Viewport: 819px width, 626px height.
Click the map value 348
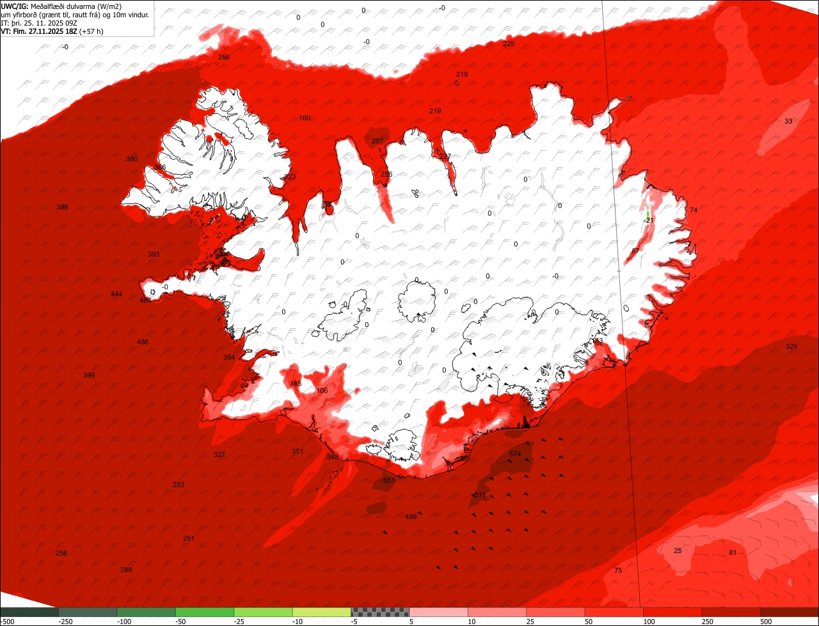click(333, 458)
